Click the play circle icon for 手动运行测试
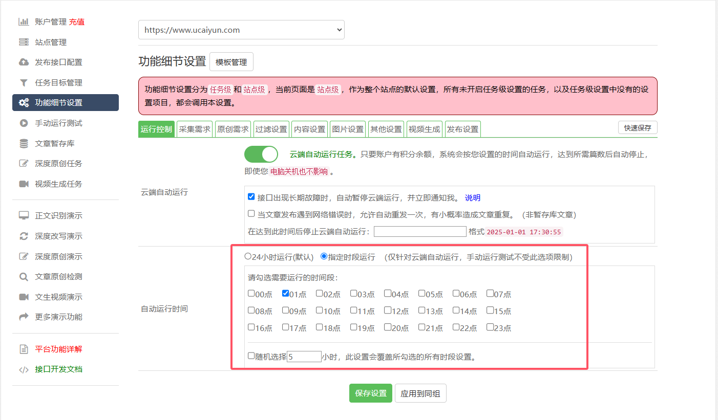Viewport: 718px width, 420px height. [24, 123]
